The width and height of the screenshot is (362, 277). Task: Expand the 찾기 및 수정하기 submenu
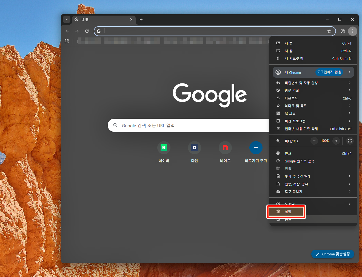click(x=313, y=176)
